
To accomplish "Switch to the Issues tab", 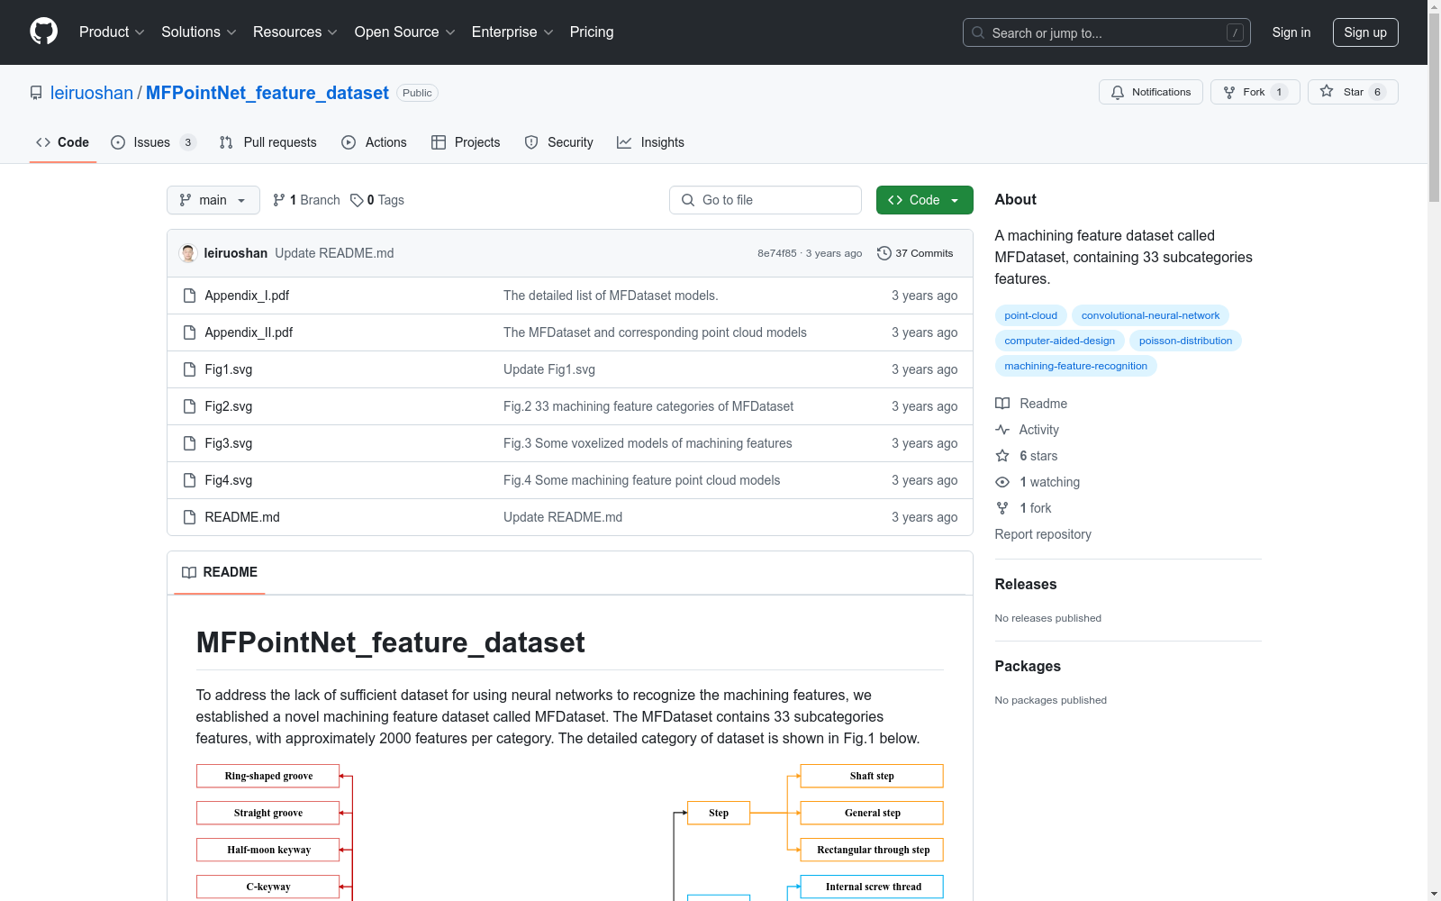I will point(152,142).
